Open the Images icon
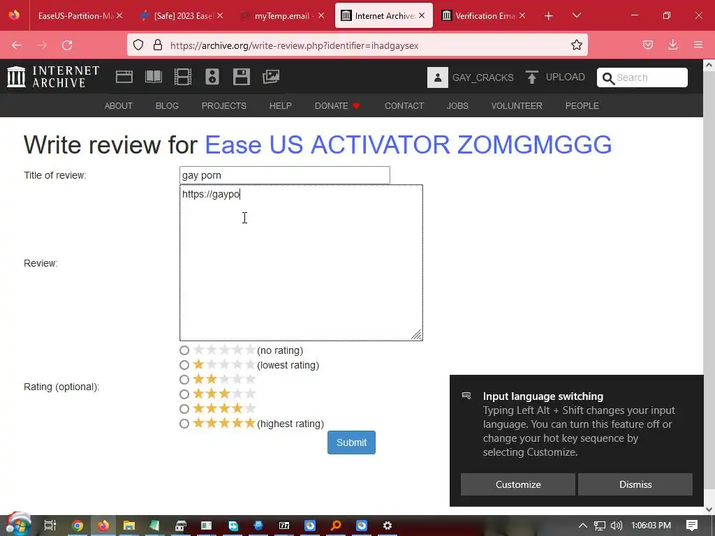The width and height of the screenshot is (715, 536). [271, 77]
